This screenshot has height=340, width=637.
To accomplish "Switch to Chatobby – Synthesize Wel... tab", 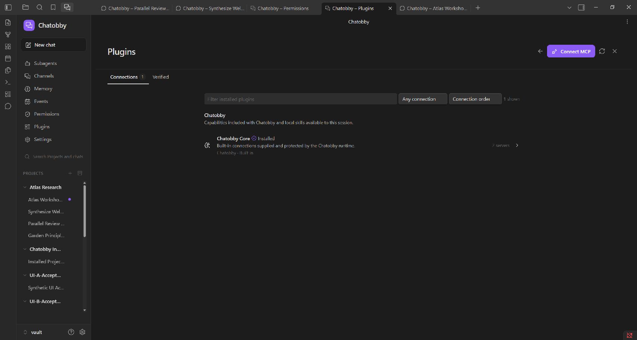I will [x=210, y=8].
